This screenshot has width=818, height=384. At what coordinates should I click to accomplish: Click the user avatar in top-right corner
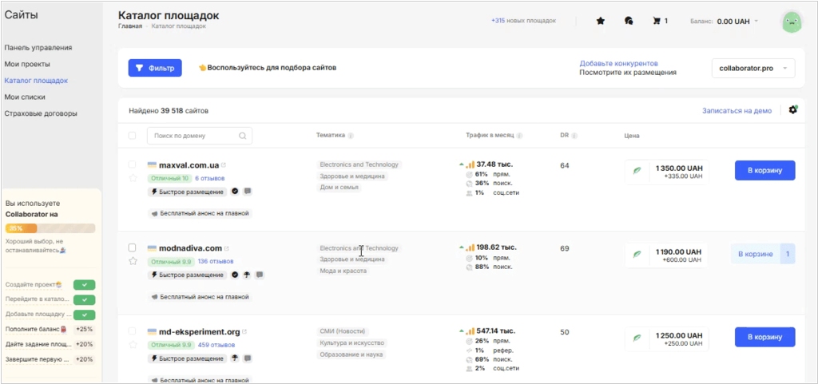pyautogui.click(x=791, y=22)
